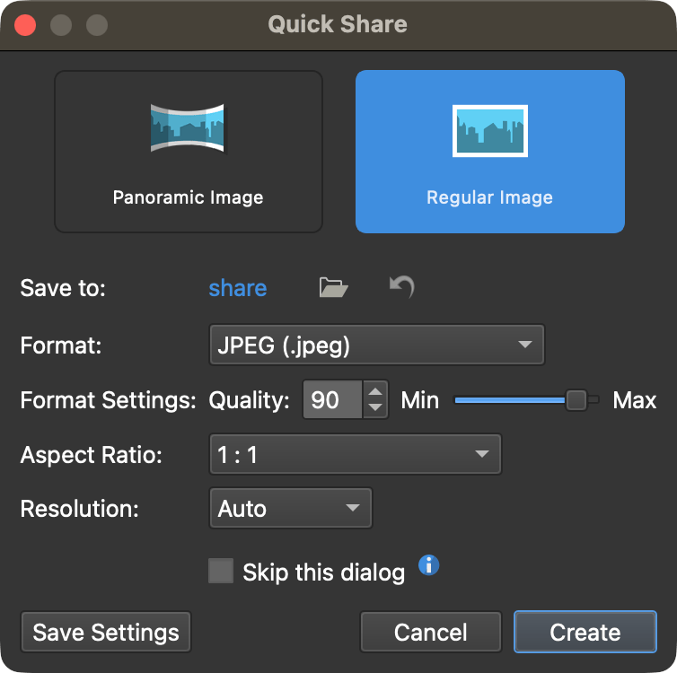Click the Cancel button
Screen dimensions: 677x673
430,632
